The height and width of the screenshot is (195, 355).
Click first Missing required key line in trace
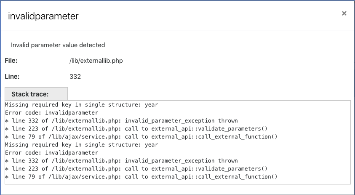pyautogui.click(x=82, y=104)
